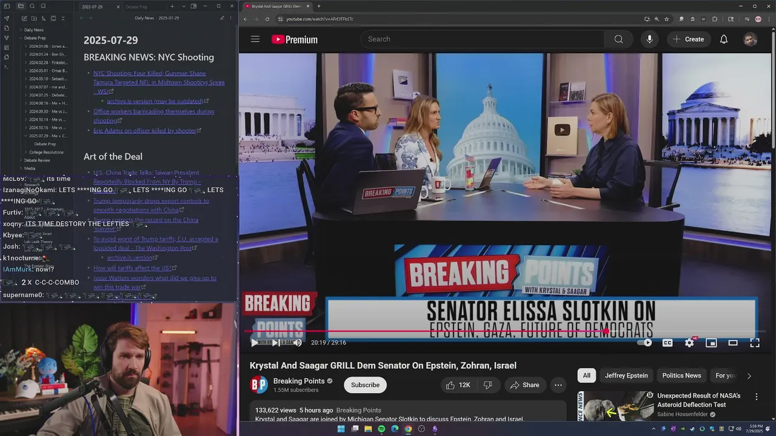Screen dimensions: 776x436
Task: Open video settings gear
Action: point(689,343)
